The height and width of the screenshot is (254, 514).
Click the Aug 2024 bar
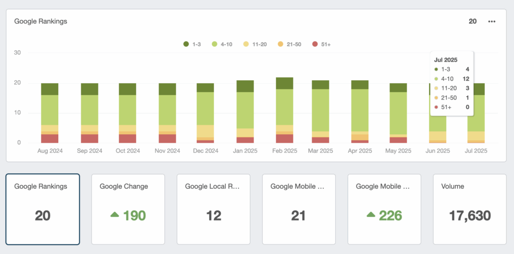(50, 113)
